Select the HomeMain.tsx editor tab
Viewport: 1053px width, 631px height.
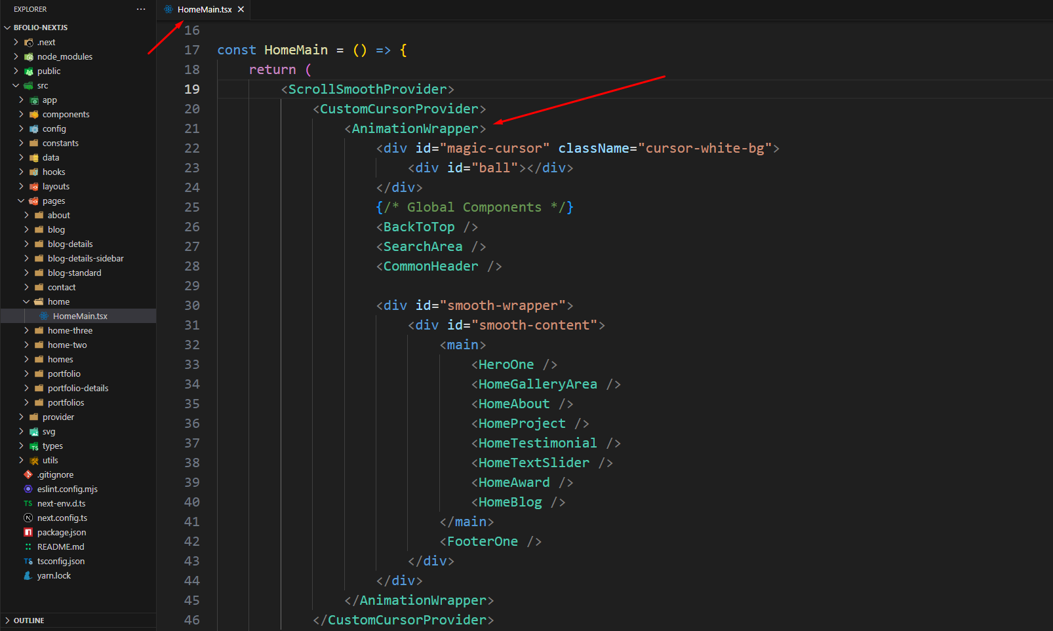(x=204, y=9)
